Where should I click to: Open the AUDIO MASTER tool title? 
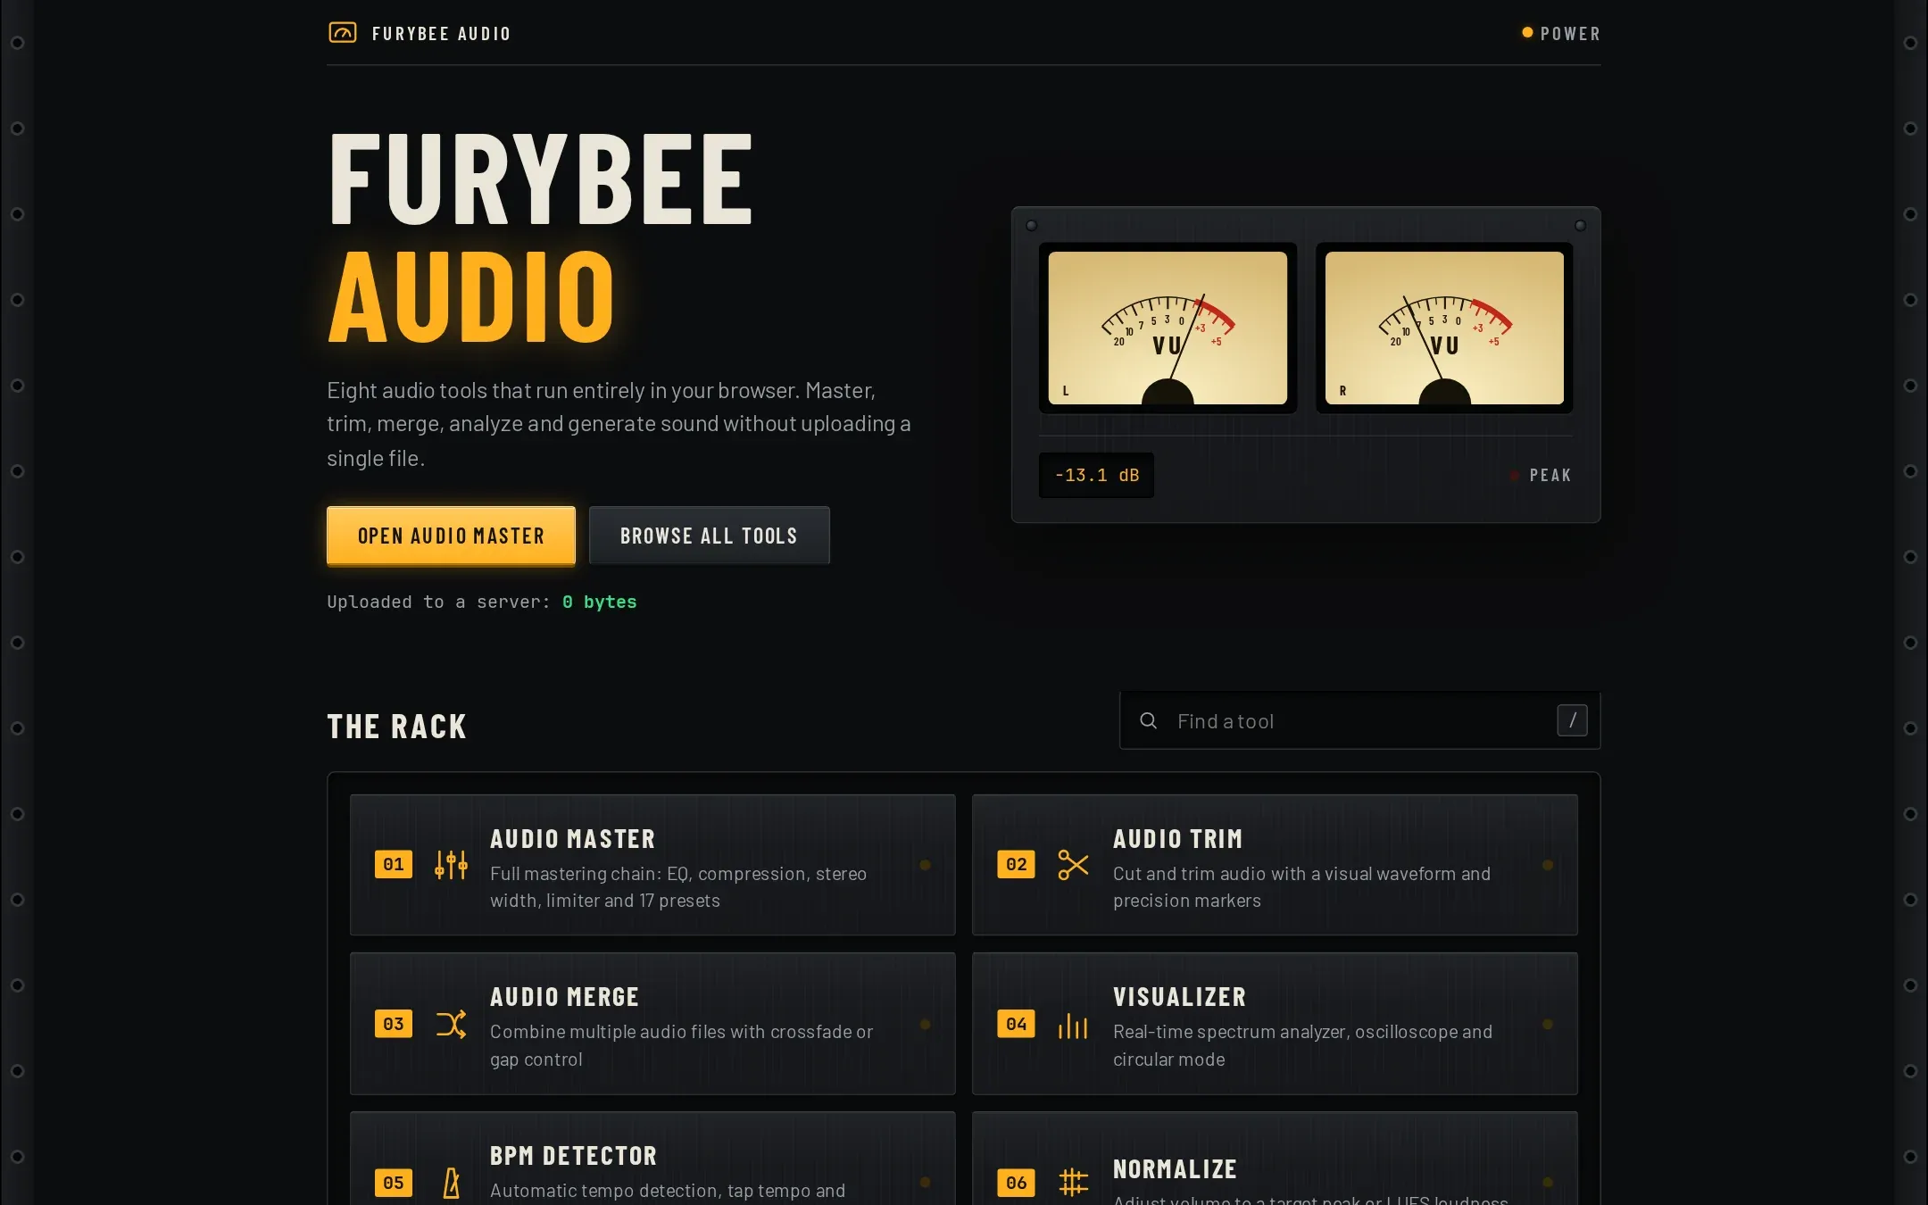click(x=572, y=839)
